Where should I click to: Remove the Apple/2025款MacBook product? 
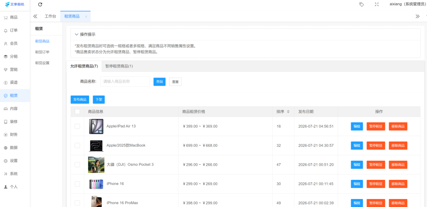pos(398,146)
